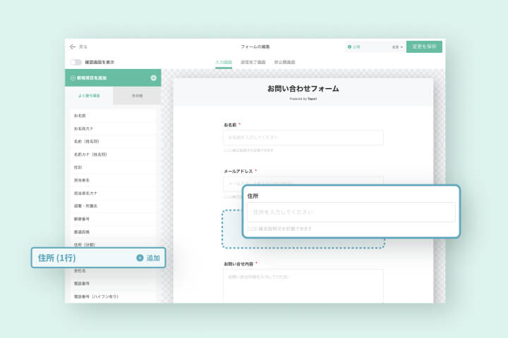The image size is (508, 338).
Task: Click the お問い合せ内容 text area
Action: [303, 285]
